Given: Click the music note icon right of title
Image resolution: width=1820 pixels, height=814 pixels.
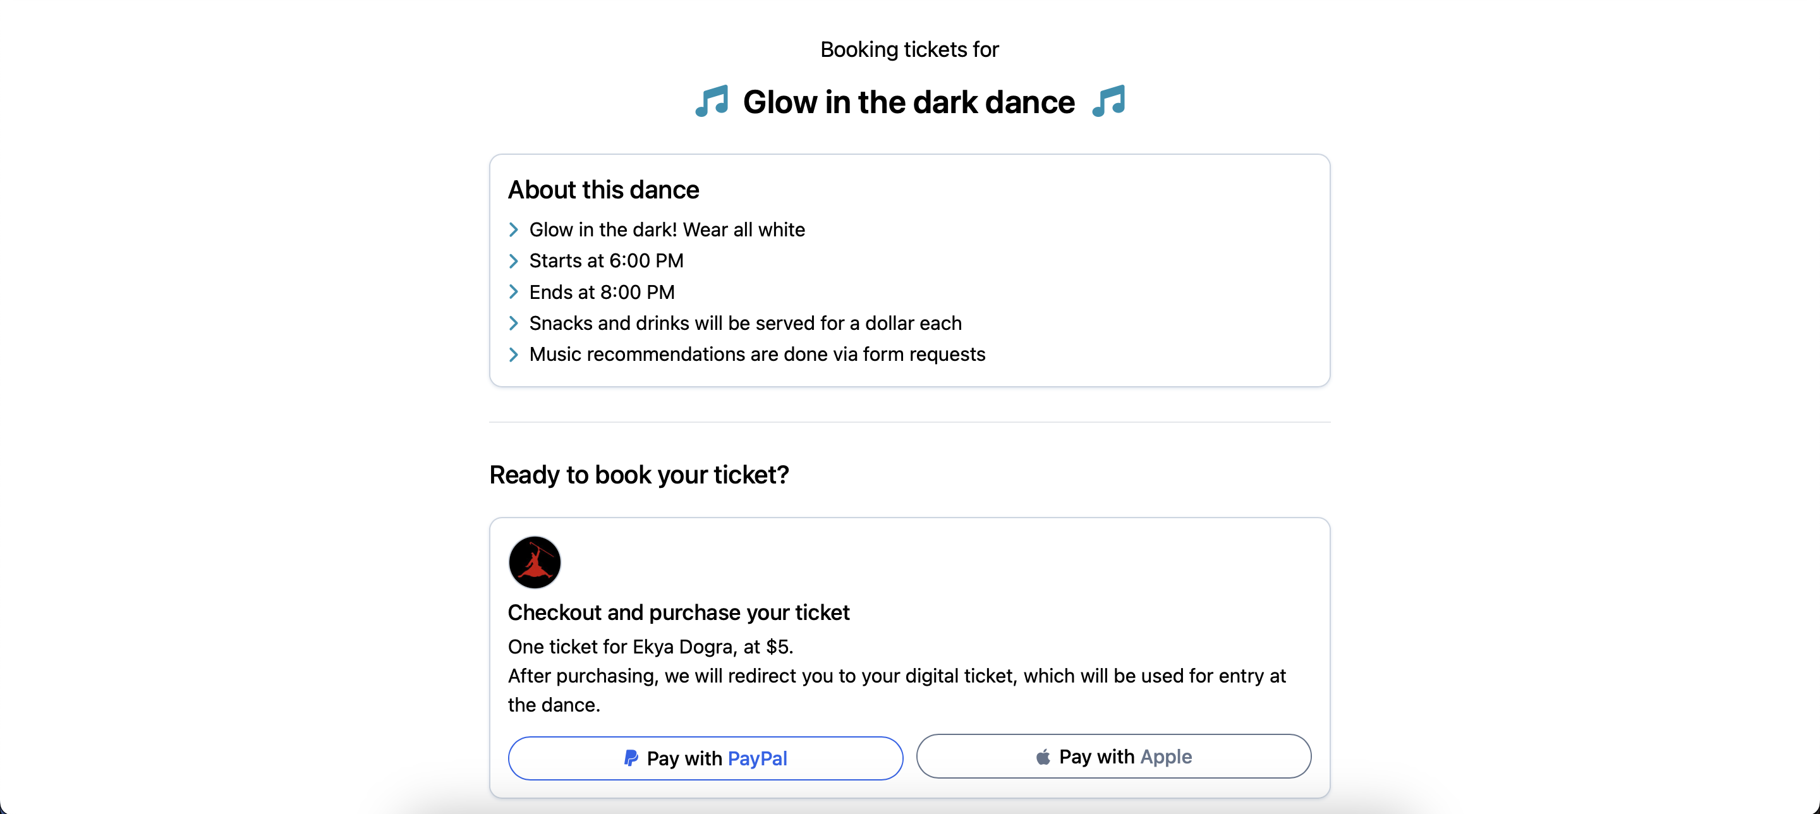Looking at the screenshot, I should 1108,102.
